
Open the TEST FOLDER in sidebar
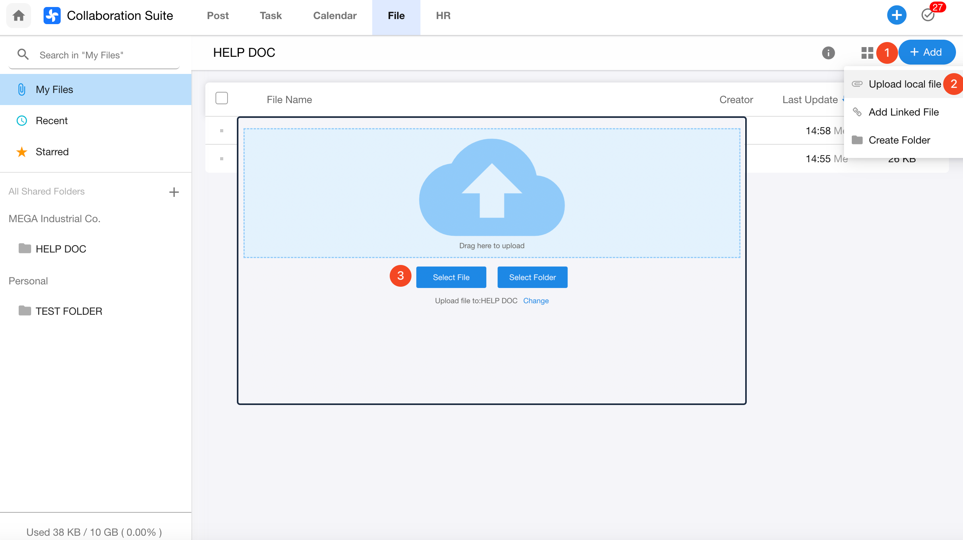pyautogui.click(x=68, y=311)
